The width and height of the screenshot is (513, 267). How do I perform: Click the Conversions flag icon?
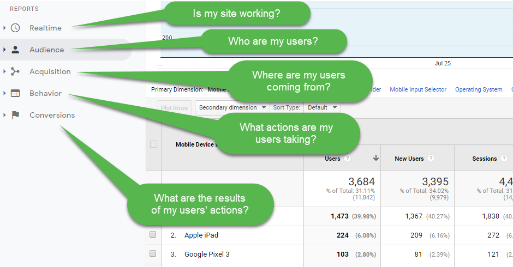15,115
